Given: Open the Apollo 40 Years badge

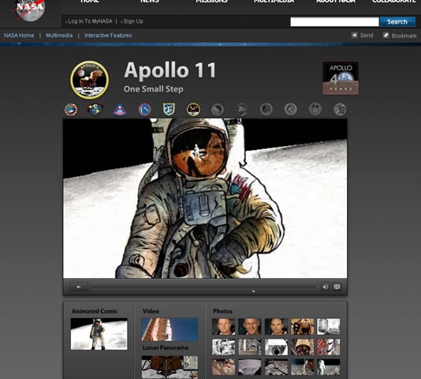Looking at the screenshot, I should [x=341, y=78].
